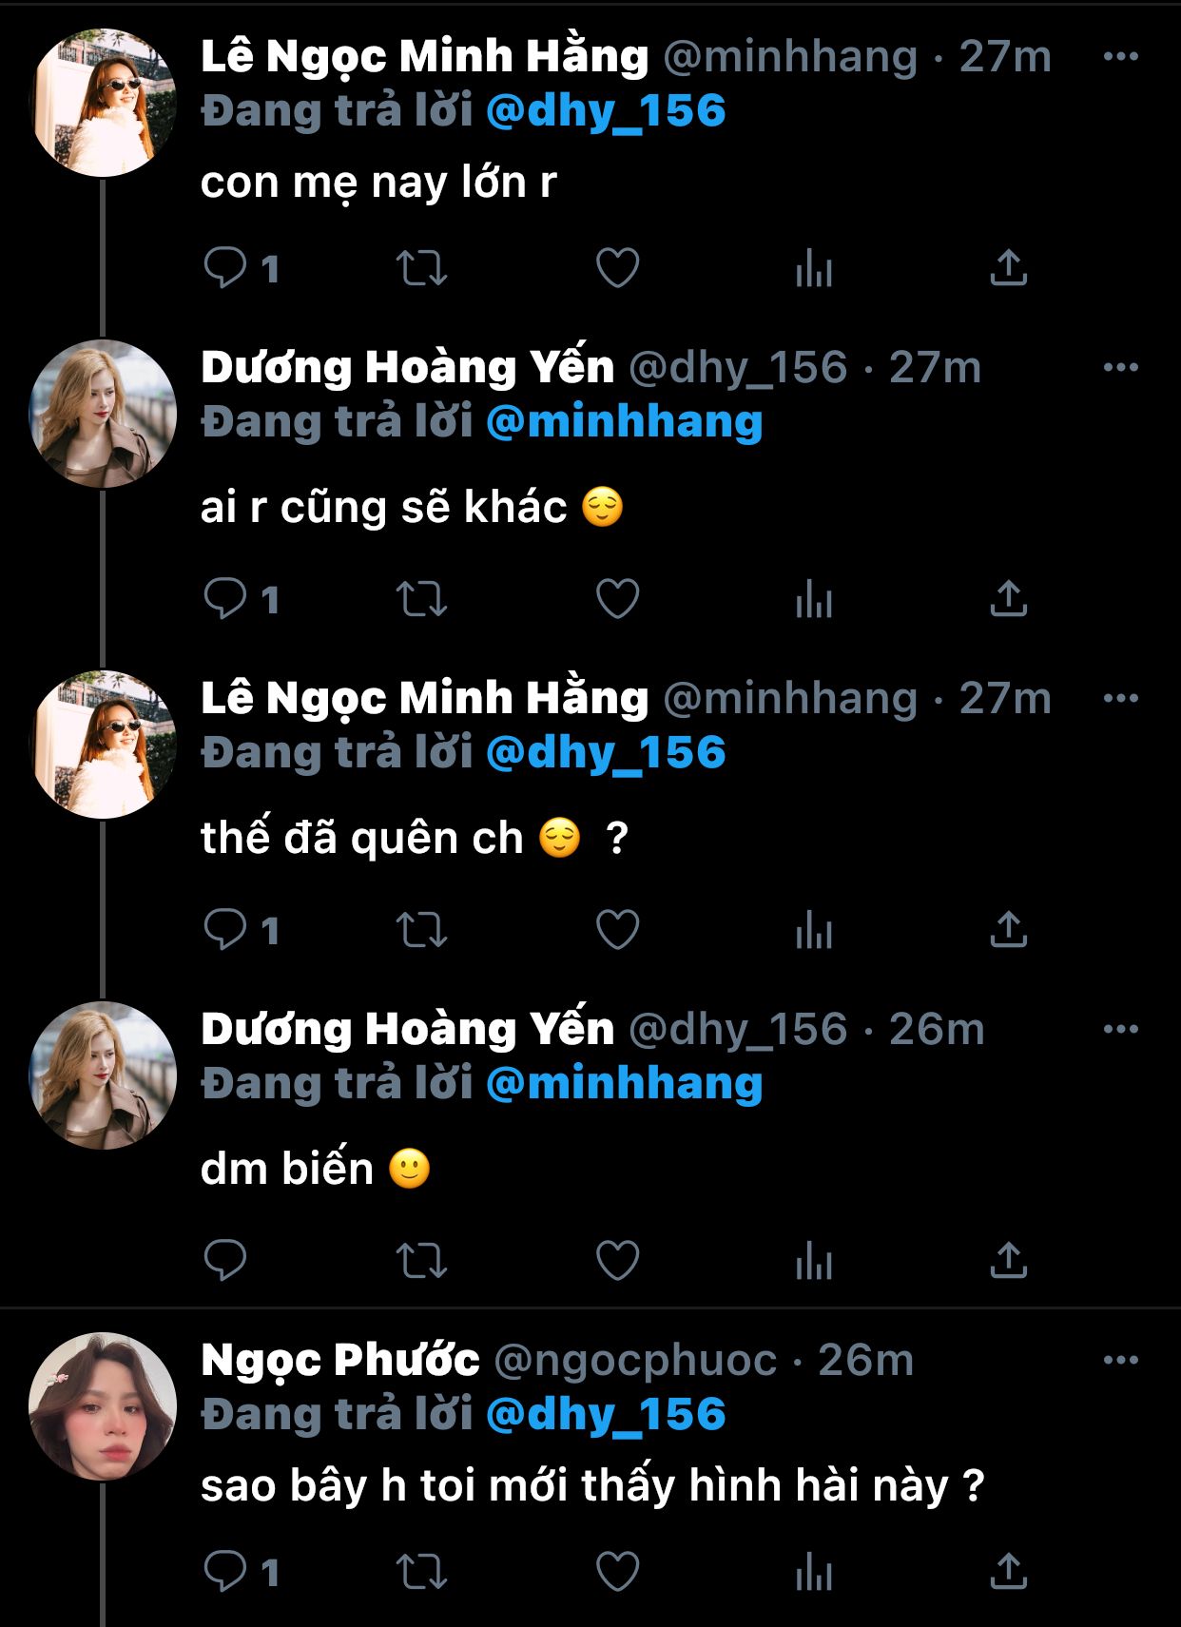Viewport: 1181px width, 1627px height.
Task: Open the top Lê Ngọc Minh Hằng avatar
Action: 103,103
